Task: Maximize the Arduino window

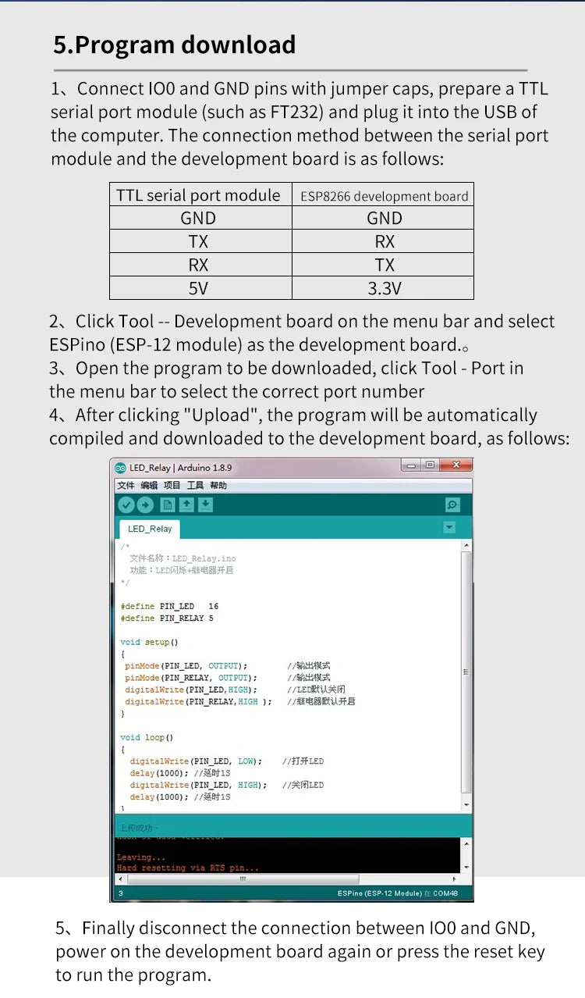Action: pyautogui.click(x=429, y=465)
